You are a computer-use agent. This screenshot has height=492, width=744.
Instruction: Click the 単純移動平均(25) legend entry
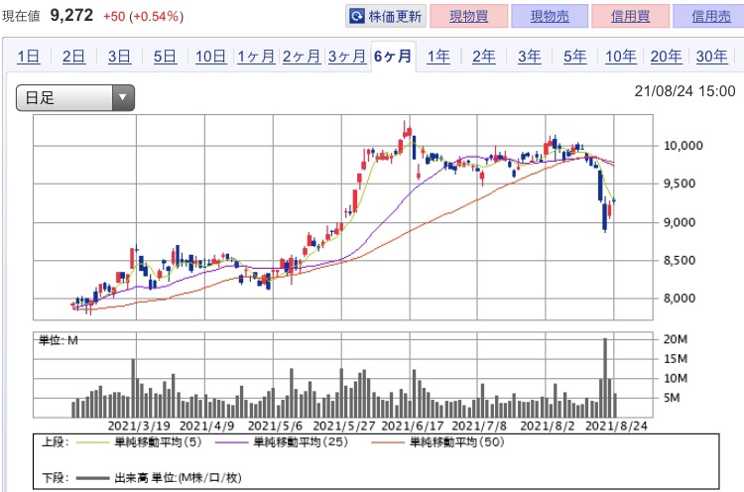[x=301, y=442]
